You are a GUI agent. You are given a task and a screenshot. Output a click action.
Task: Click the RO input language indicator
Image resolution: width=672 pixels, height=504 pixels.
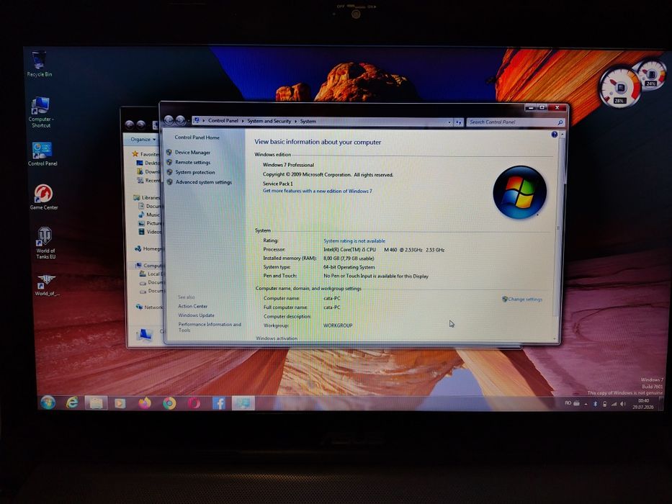pos(568,403)
